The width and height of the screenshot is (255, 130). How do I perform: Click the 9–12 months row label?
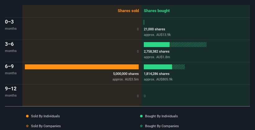click(x=11, y=92)
